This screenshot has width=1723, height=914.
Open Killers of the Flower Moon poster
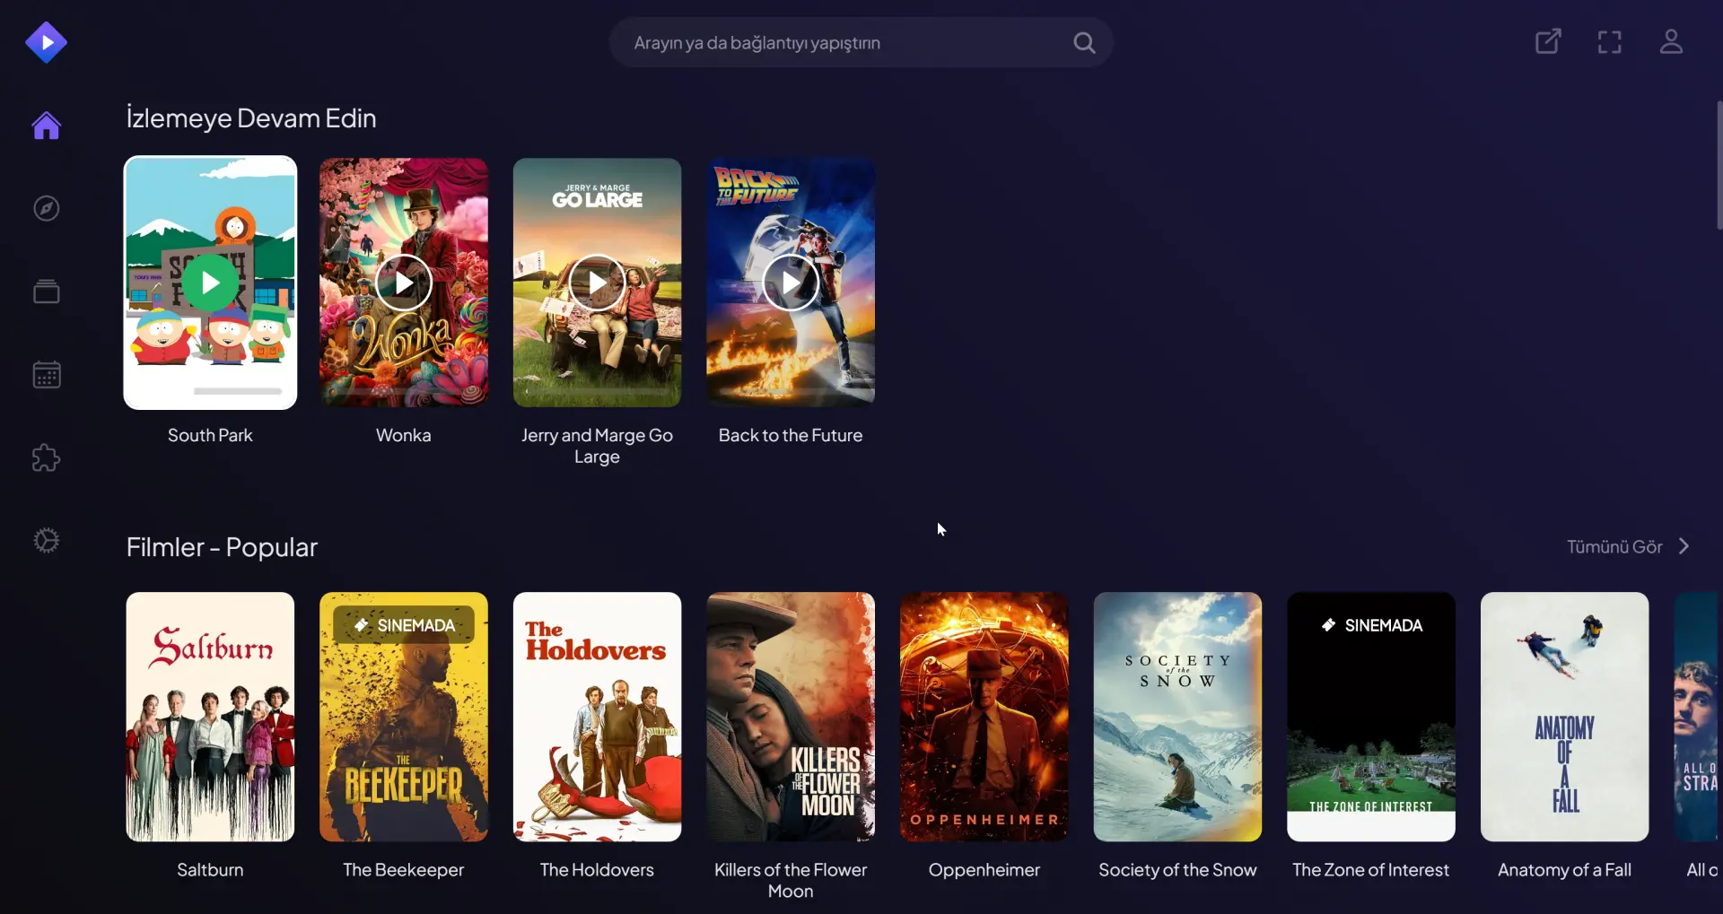[x=791, y=717]
